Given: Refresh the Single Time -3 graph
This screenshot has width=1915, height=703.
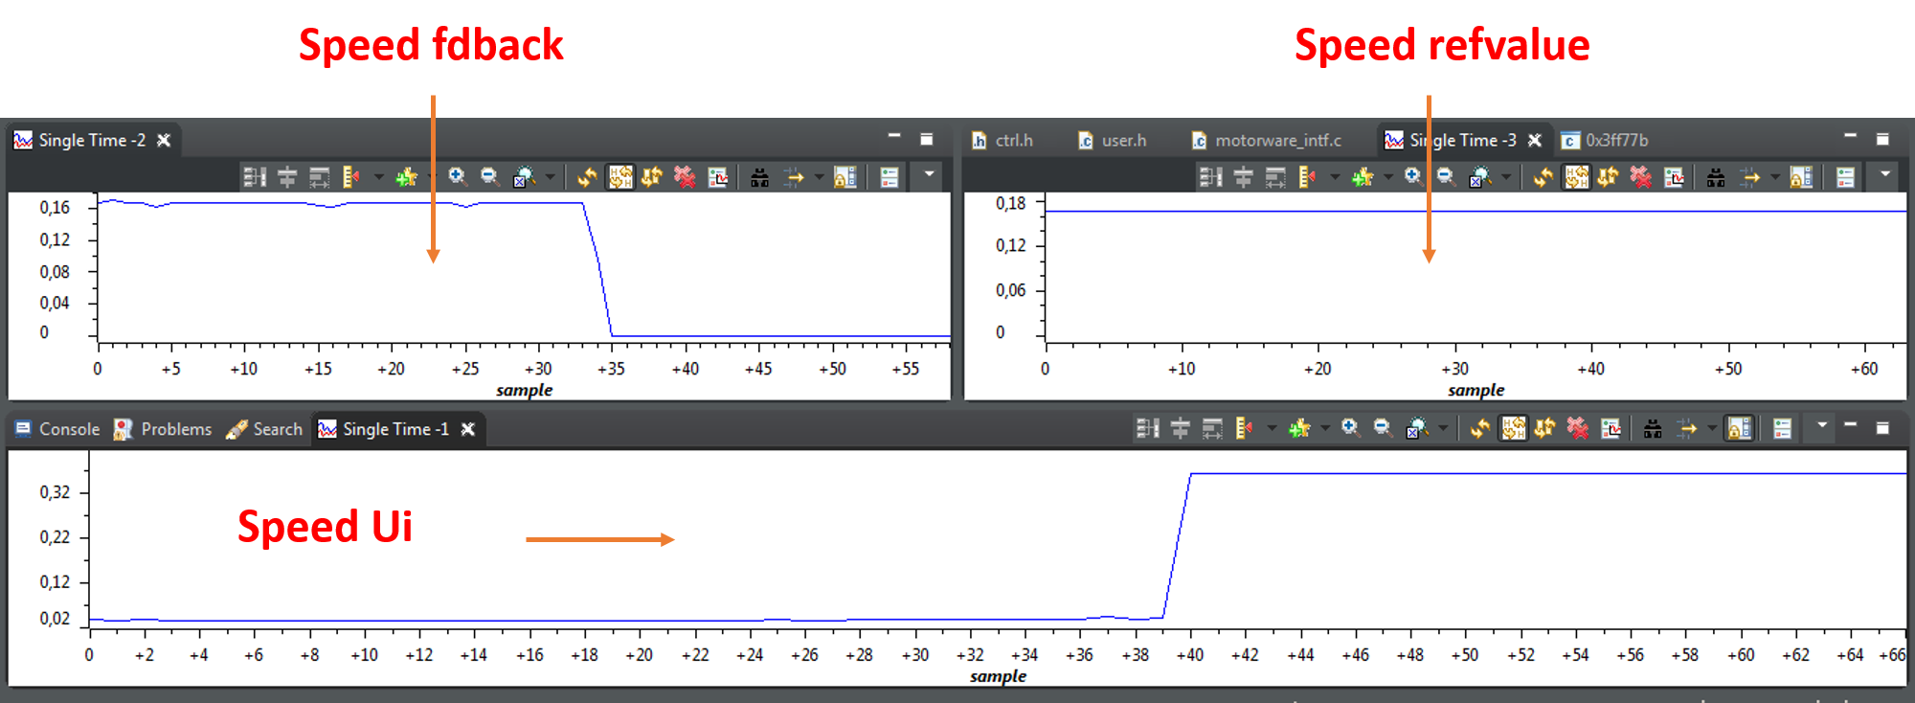Looking at the screenshot, I should (1543, 177).
